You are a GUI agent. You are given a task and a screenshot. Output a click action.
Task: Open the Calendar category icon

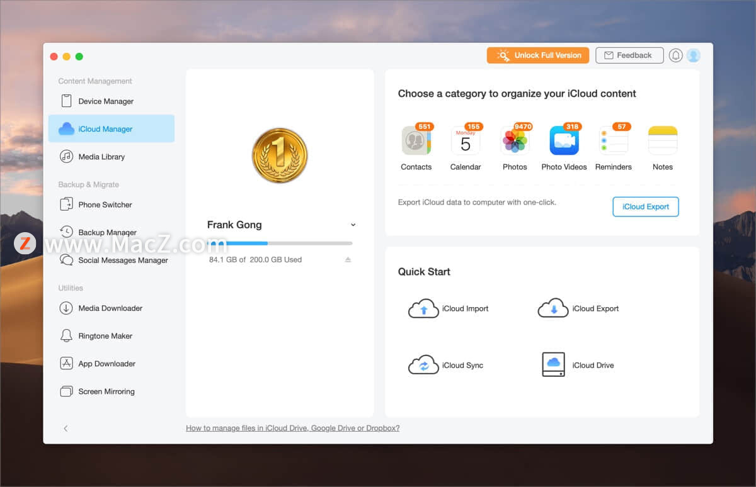pos(466,140)
